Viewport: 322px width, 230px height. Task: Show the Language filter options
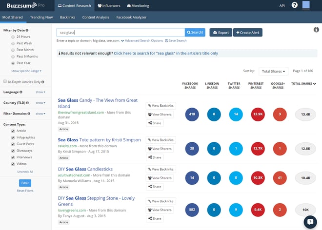pyautogui.click(x=40, y=92)
